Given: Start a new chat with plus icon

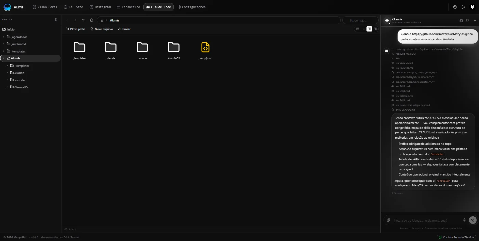Looking at the screenshot, I should [475, 20].
